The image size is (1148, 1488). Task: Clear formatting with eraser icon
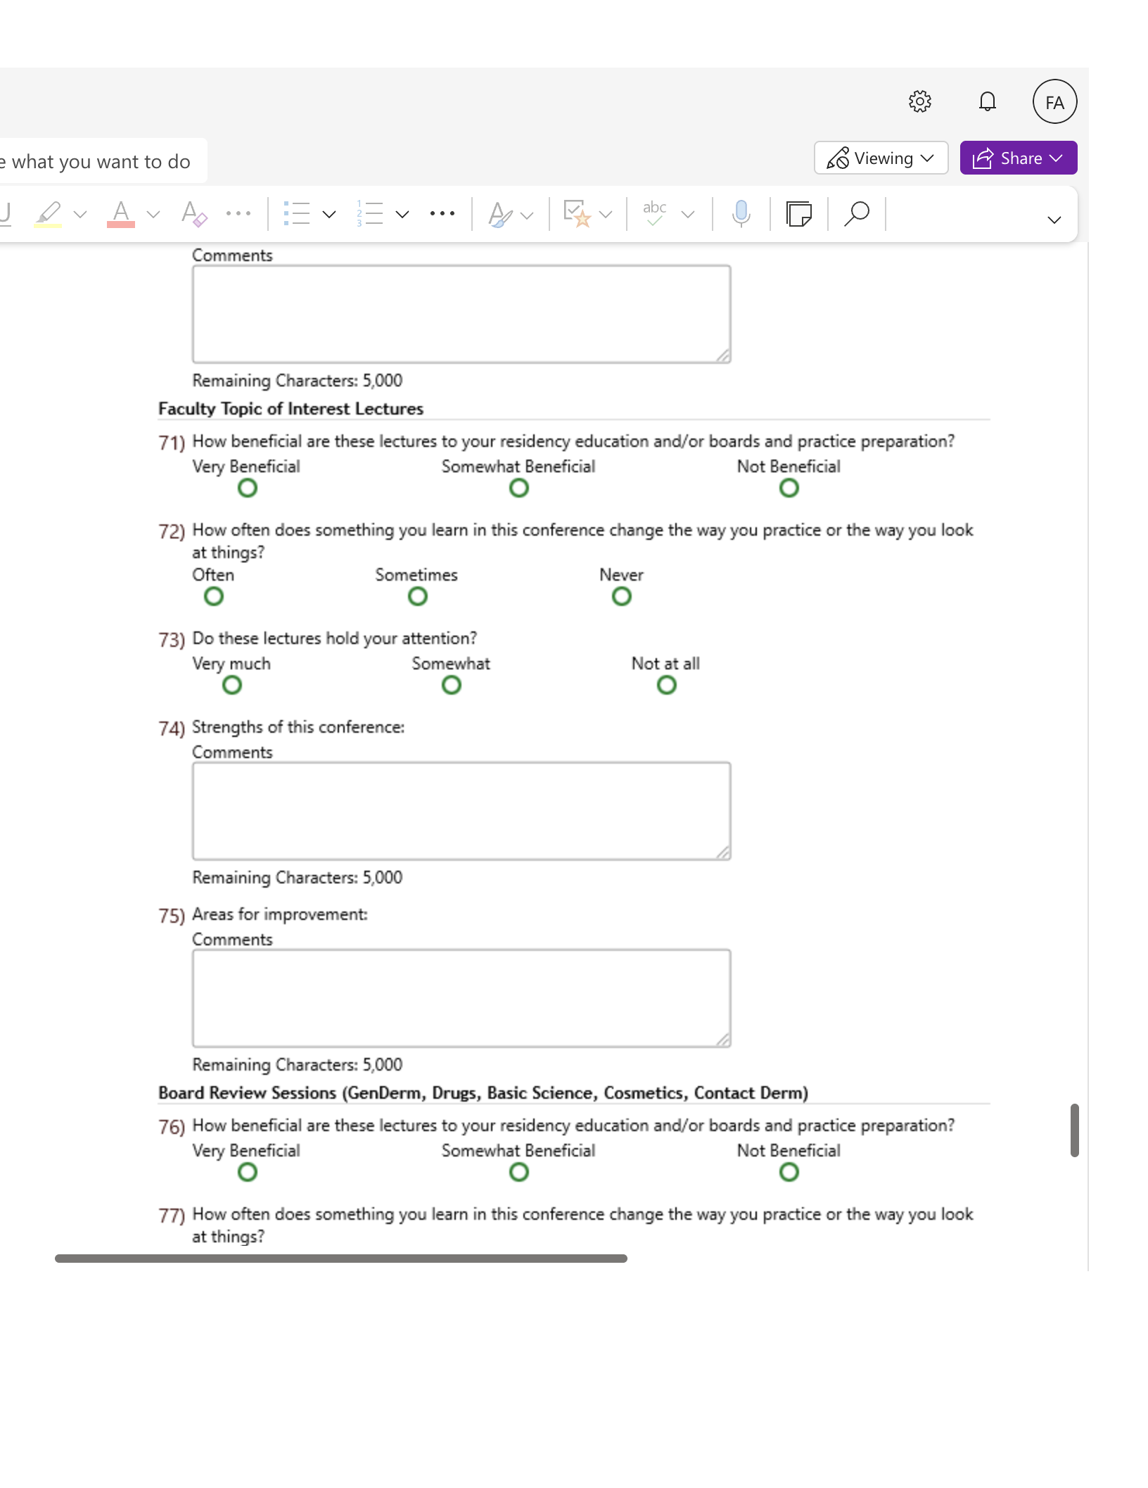pos(193,213)
